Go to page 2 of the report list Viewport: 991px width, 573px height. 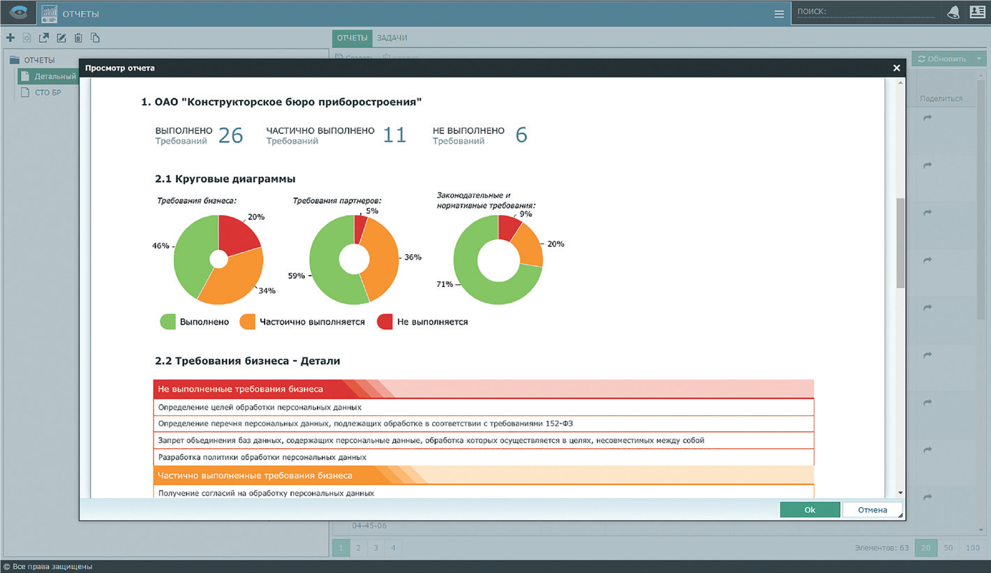click(x=358, y=548)
